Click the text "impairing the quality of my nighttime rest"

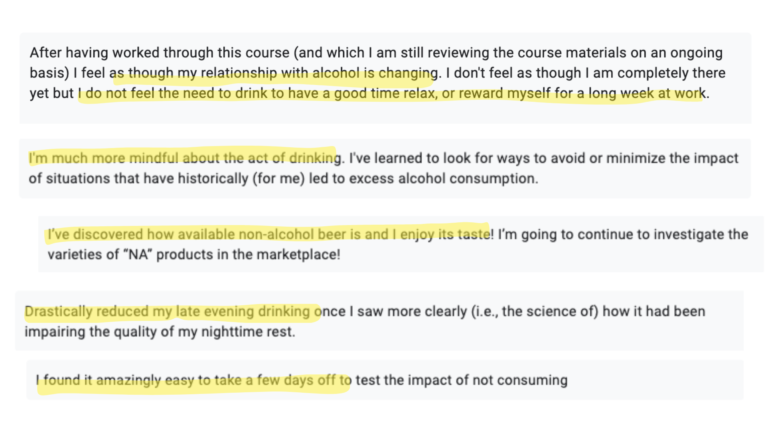click(160, 332)
